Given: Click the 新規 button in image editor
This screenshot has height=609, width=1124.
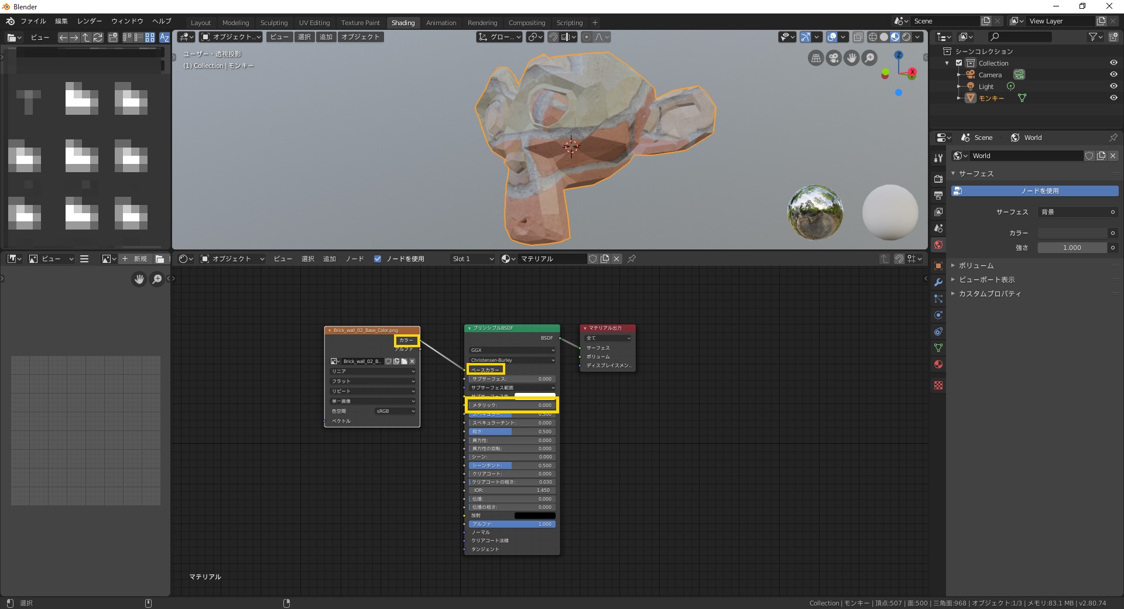Looking at the screenshot, I should [x=135, y=259].
